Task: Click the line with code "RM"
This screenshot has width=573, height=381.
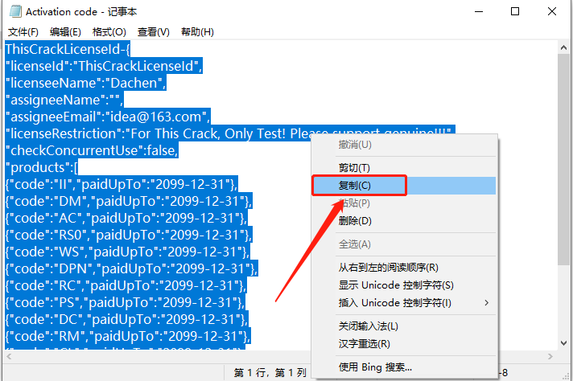Action: (x=128, y=336)
